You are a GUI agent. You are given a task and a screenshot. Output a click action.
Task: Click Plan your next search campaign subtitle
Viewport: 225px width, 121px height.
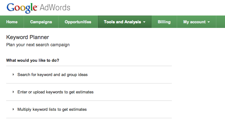[x=38, y=45]
